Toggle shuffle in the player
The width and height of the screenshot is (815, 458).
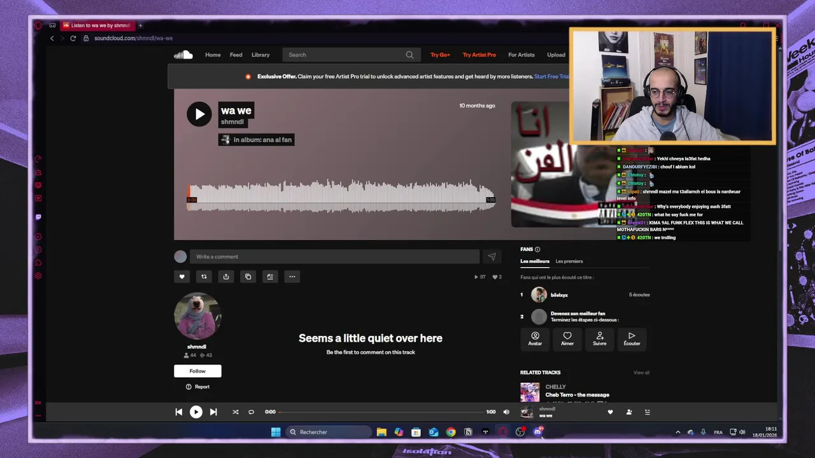click(x=235, y=412)
